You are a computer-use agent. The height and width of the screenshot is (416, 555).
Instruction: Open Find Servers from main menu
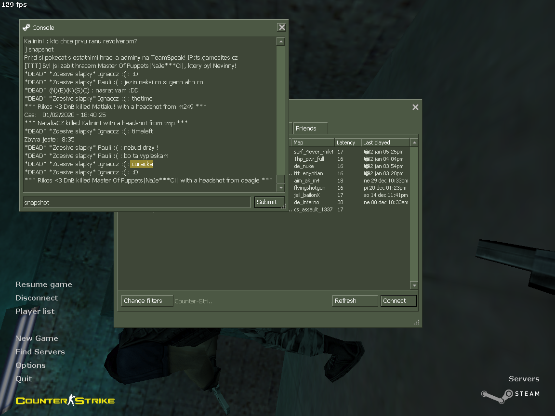[x=40, y=351]
